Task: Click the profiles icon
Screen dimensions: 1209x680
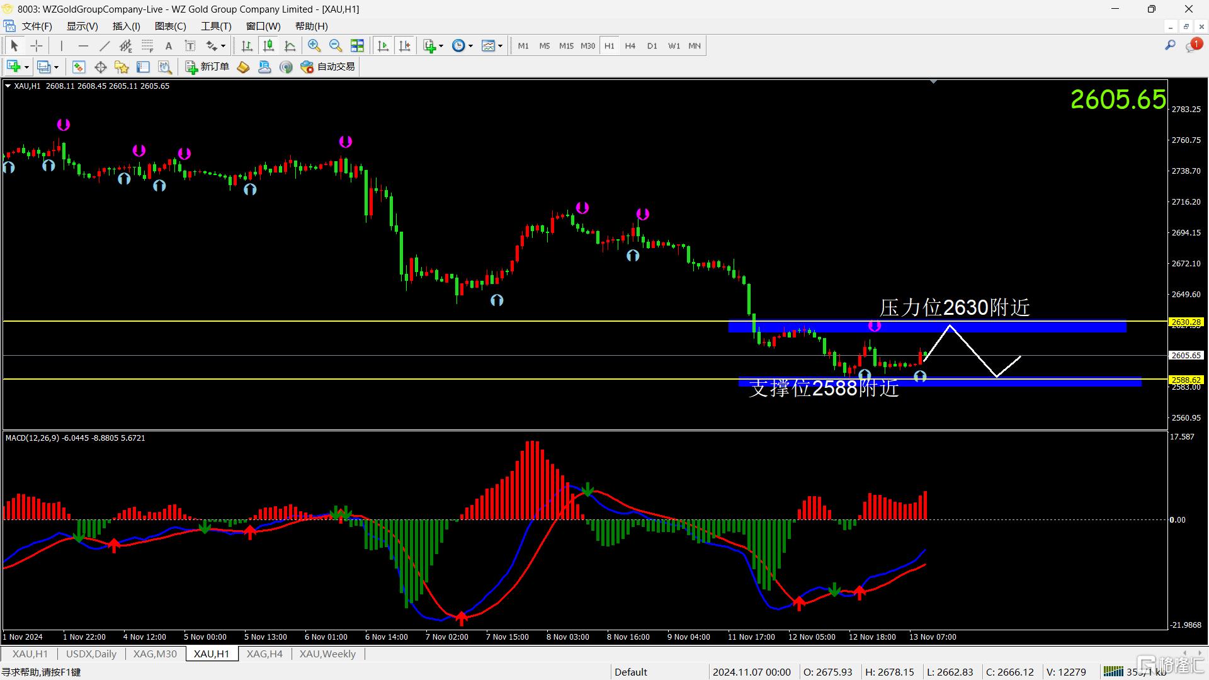Action: [43, 67]
